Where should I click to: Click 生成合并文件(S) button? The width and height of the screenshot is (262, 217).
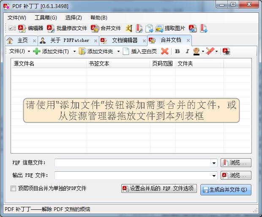226,190
